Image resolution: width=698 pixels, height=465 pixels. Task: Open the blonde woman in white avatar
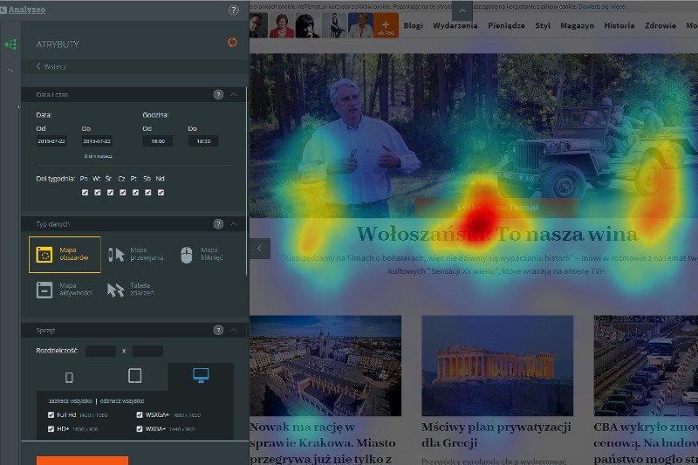point(360,25)
